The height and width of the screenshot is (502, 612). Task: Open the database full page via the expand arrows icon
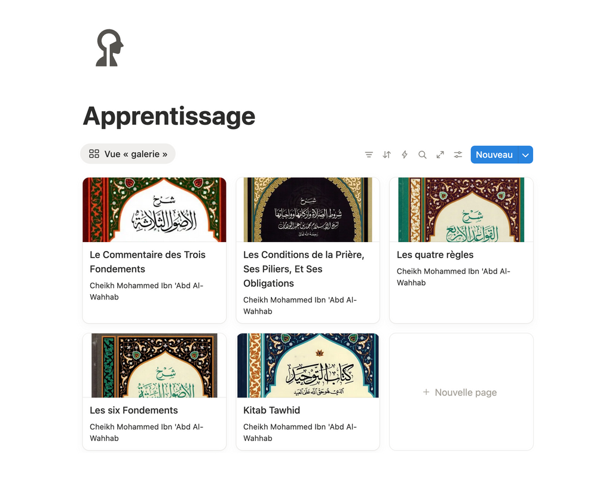tap(440, 155)
